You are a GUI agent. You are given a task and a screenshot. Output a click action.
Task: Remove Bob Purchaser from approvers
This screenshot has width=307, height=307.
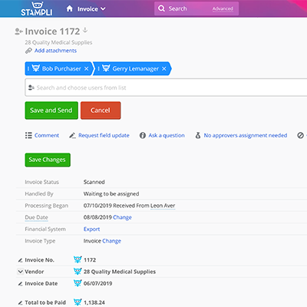(87, 68)
